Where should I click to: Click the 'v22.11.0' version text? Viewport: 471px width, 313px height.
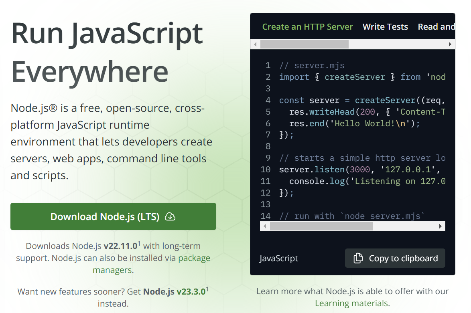tap(120, 246)
